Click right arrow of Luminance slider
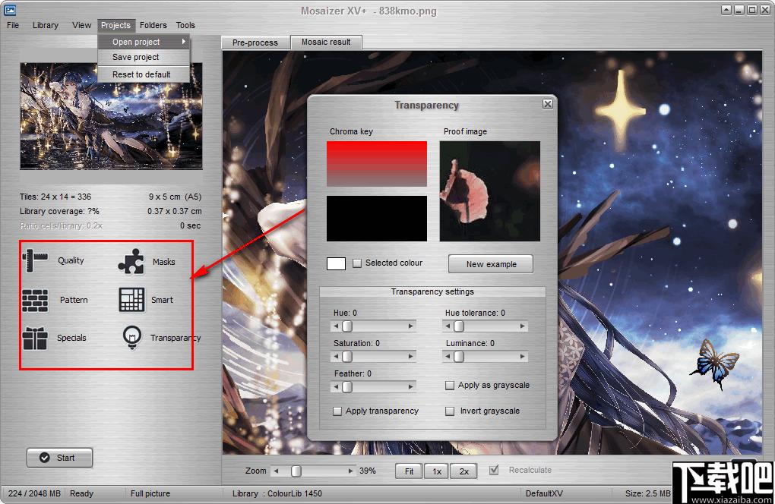Image resolution: width=775 pixels, height=504 pixels. (x=523, y=357)
